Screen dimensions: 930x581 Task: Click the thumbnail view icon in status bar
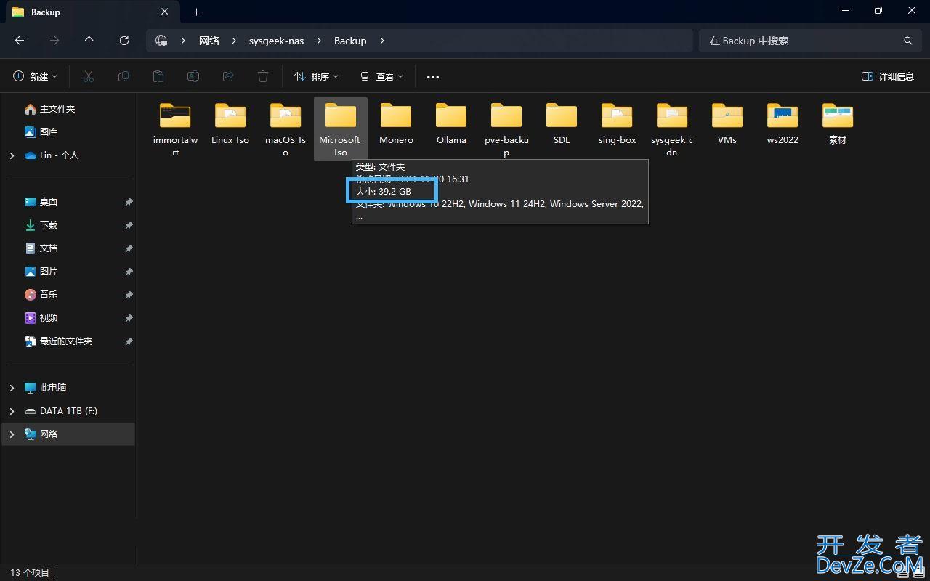tap(918, 572)
